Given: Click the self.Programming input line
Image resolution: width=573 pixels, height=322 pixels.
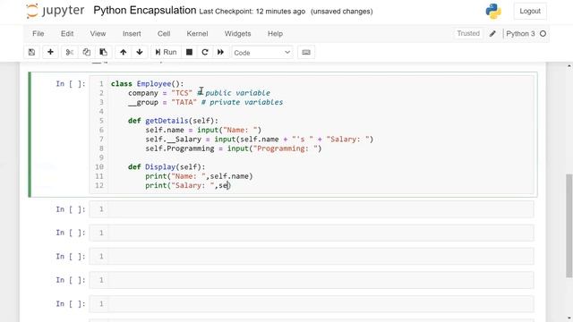Looking at the screenshot, I should point(233,148).
